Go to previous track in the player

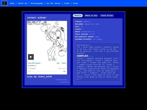60,71
